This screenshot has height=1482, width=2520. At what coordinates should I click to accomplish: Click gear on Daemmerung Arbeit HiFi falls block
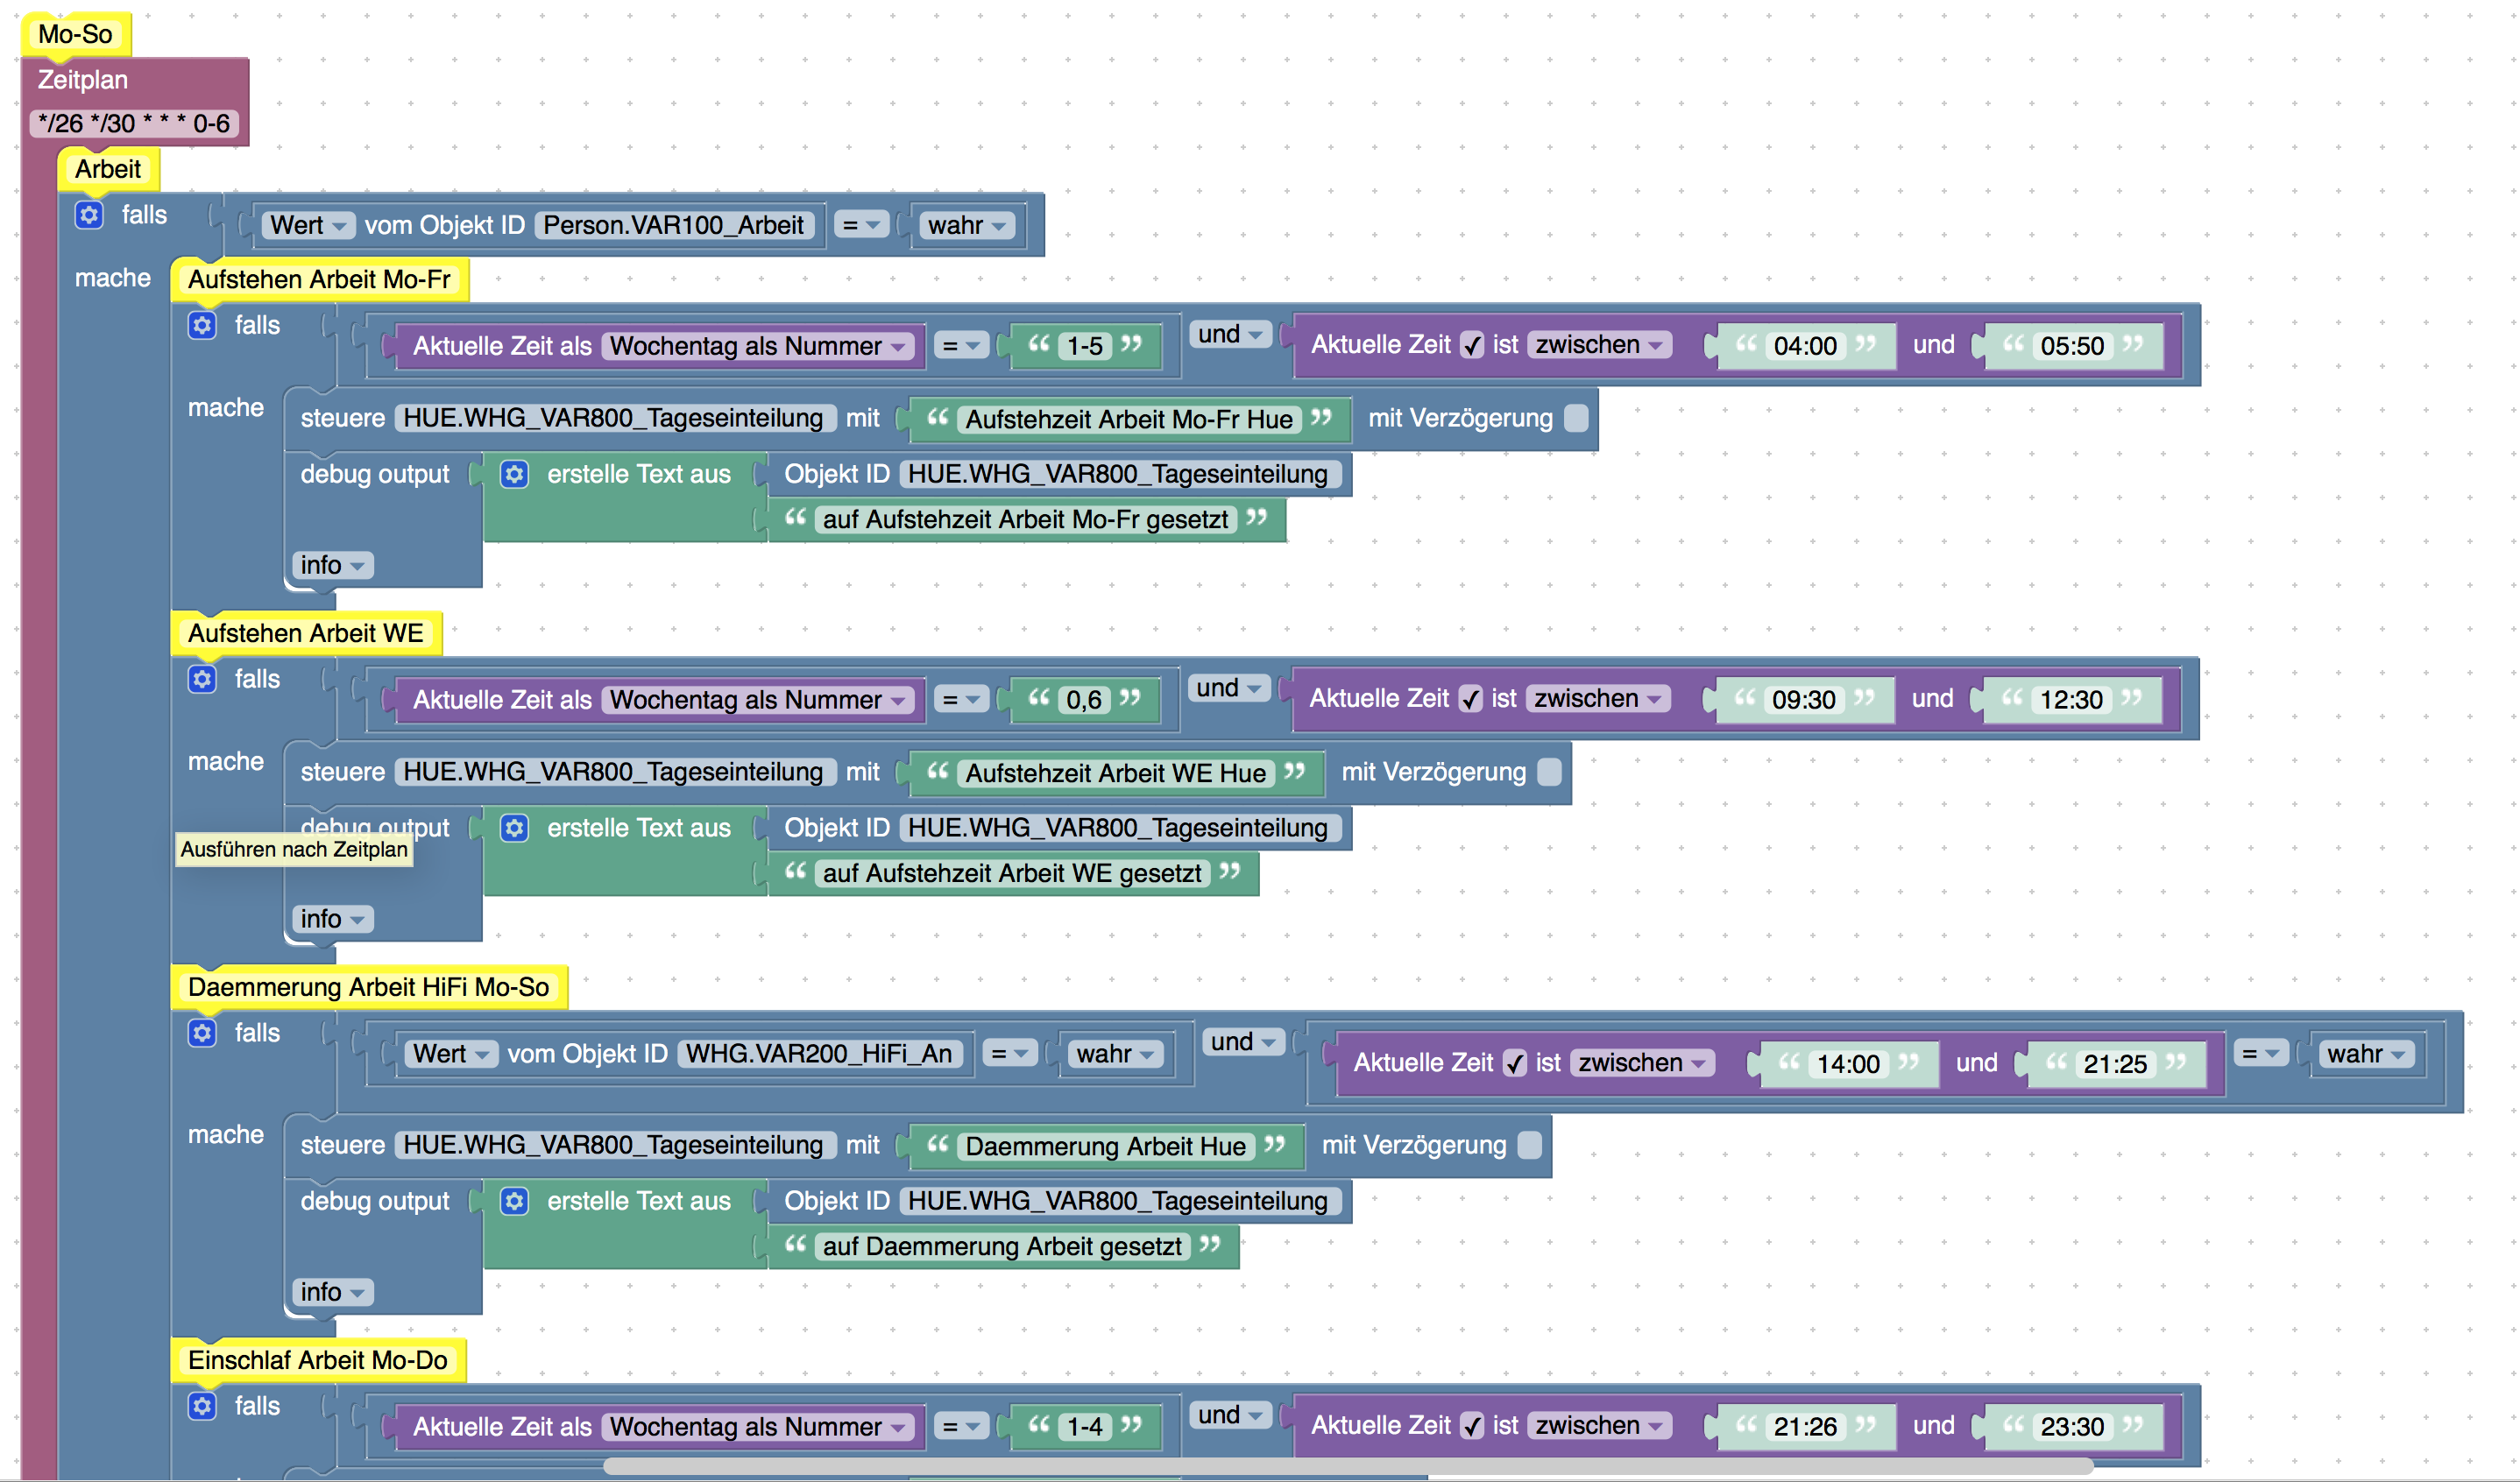202,1033
